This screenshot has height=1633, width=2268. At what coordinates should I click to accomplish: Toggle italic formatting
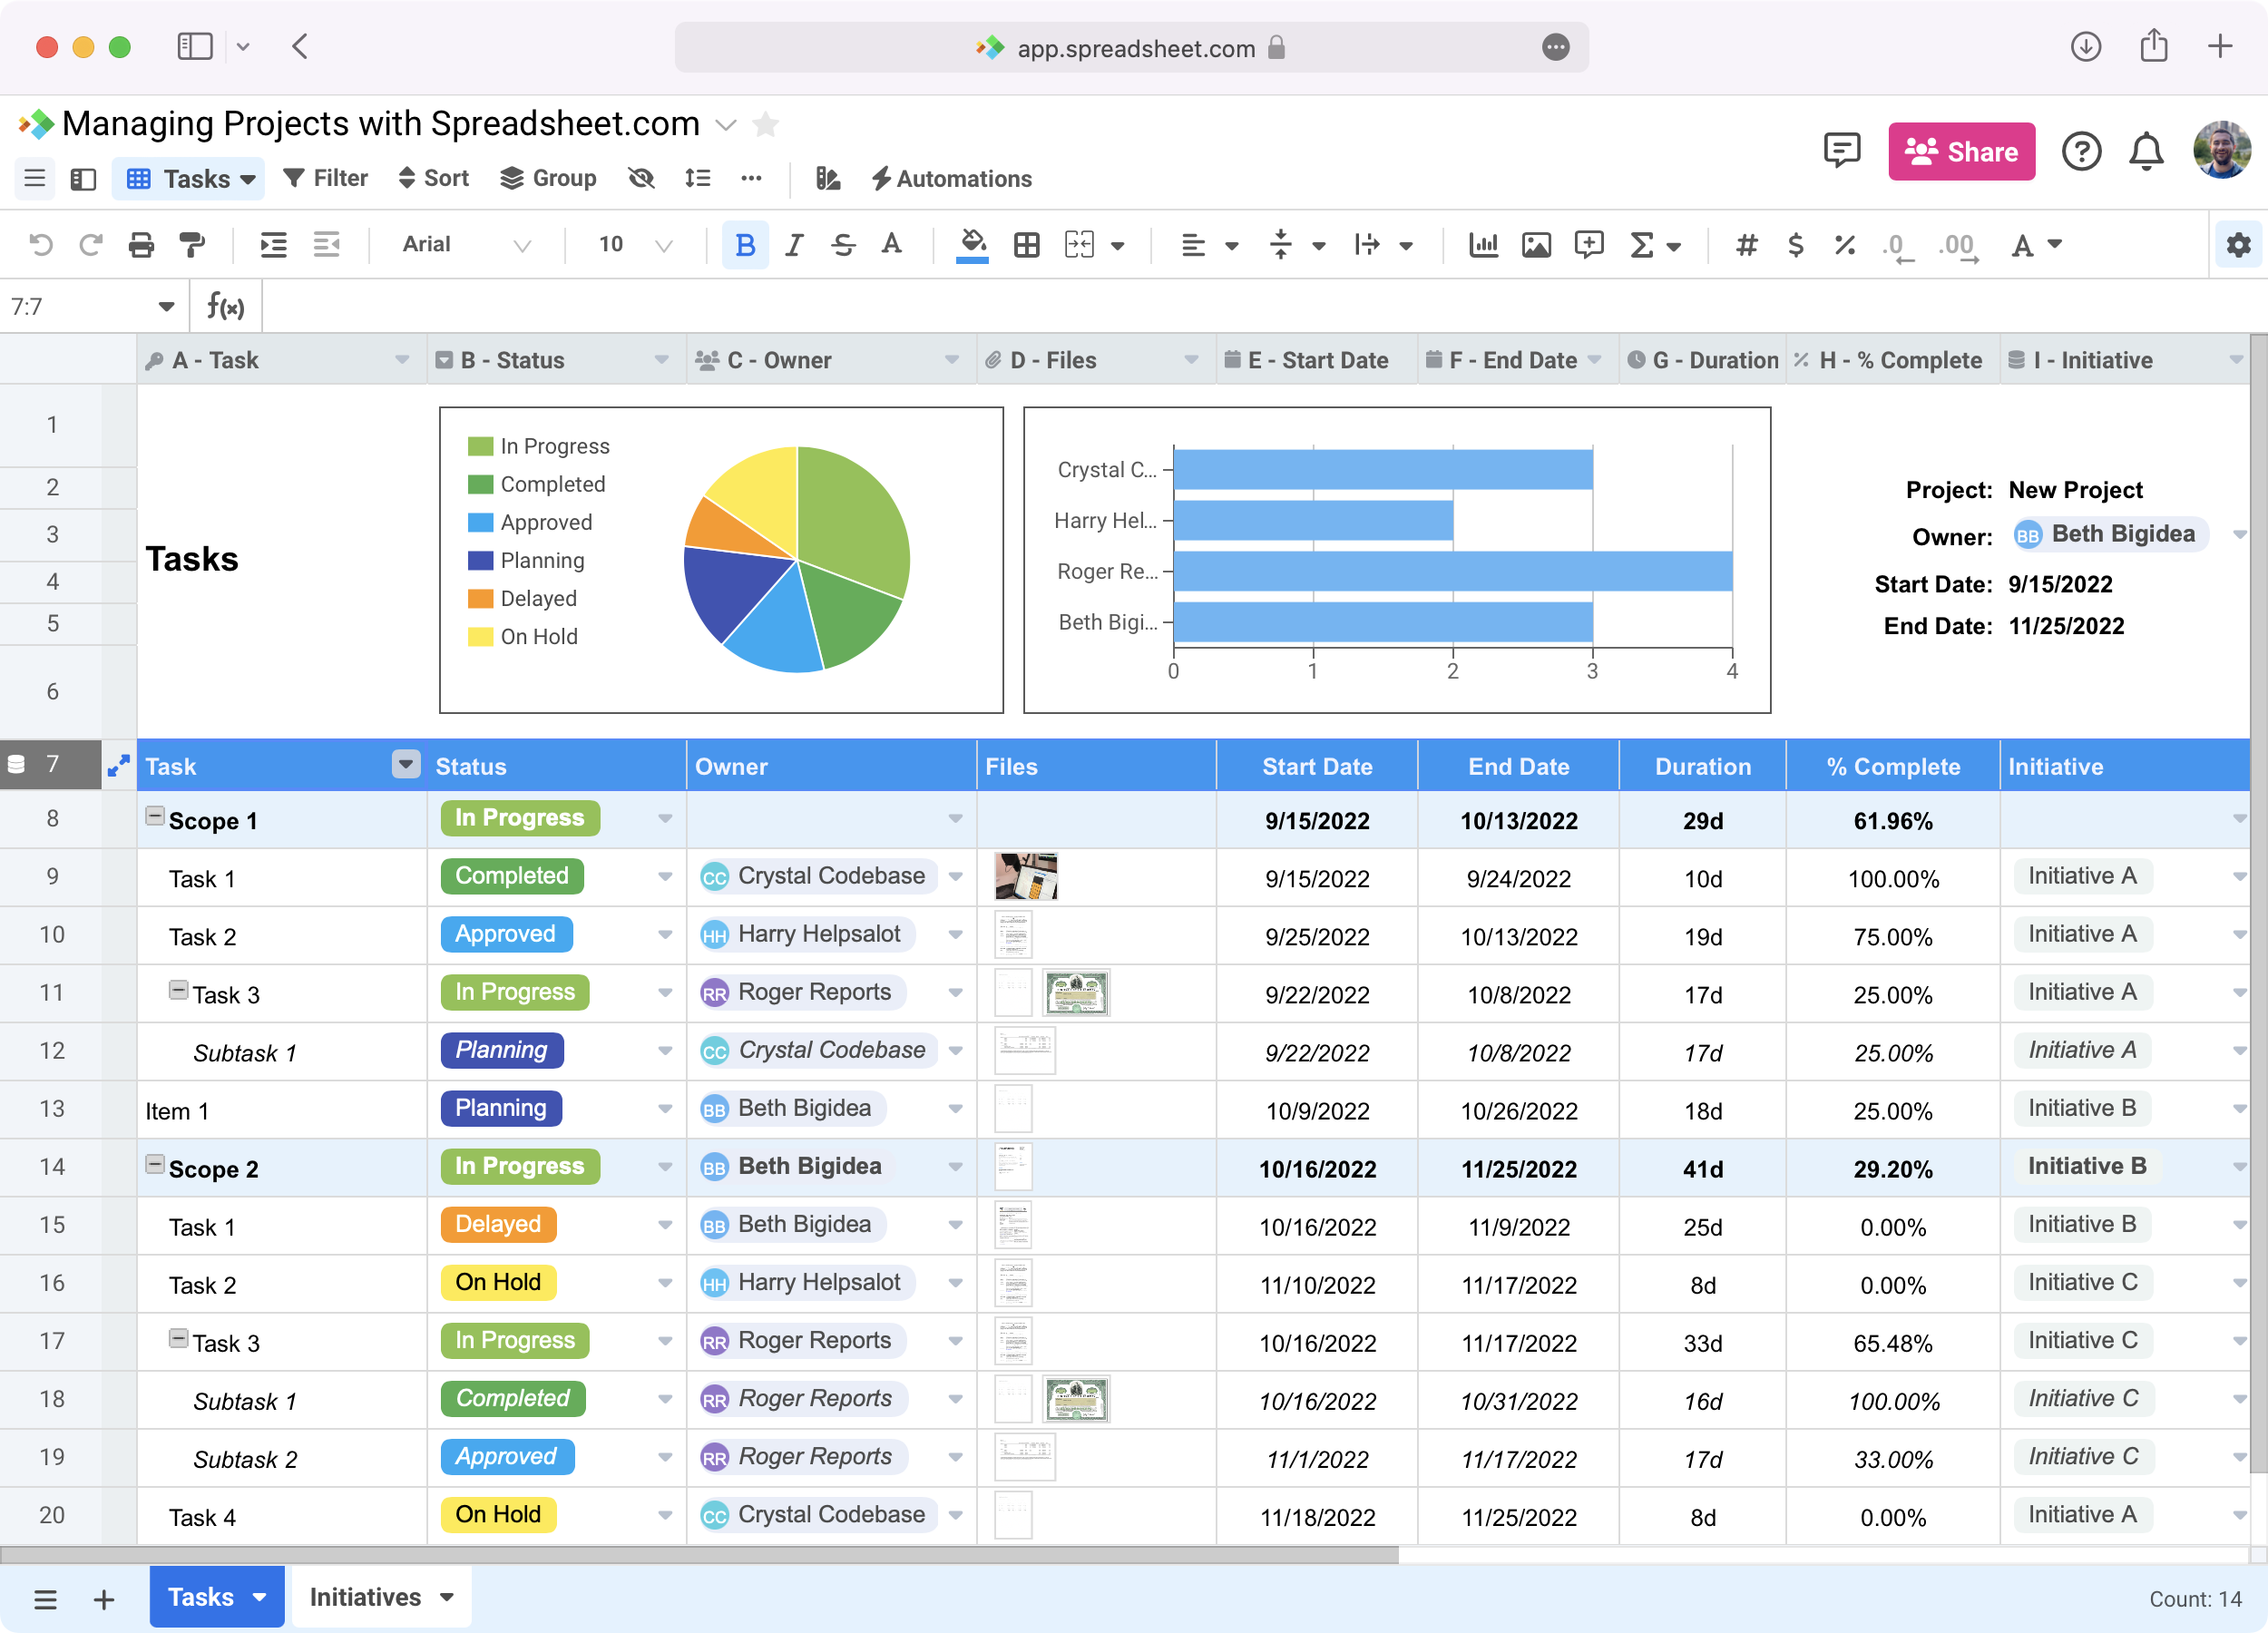[793, 245]
